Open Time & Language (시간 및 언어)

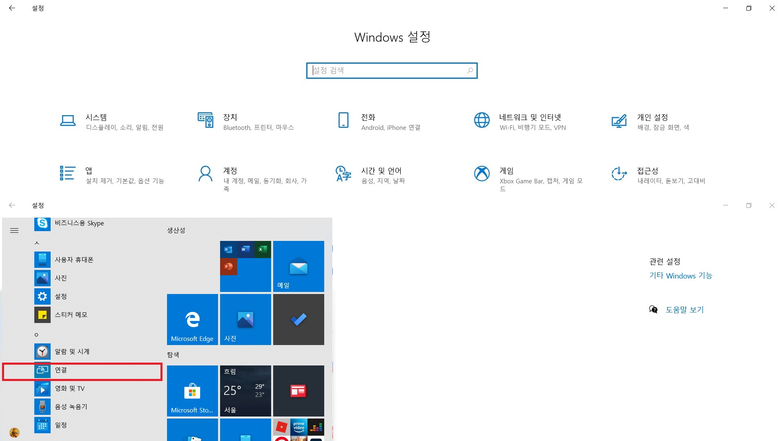point(381,171)
